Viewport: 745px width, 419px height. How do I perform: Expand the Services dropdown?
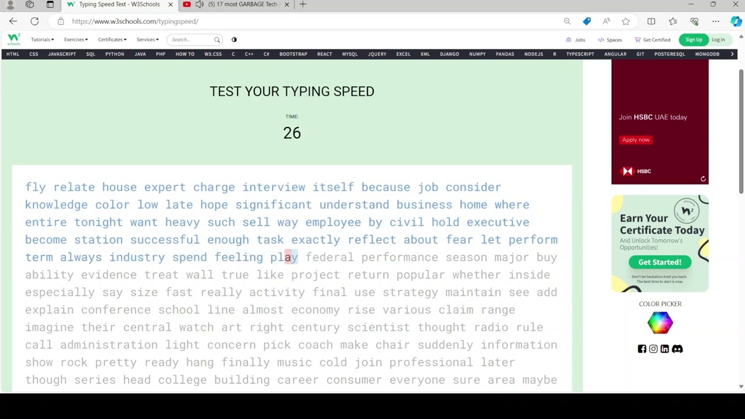[147, 40]
